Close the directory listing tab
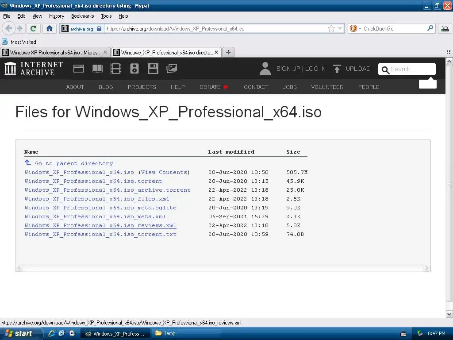 point(216,52)
